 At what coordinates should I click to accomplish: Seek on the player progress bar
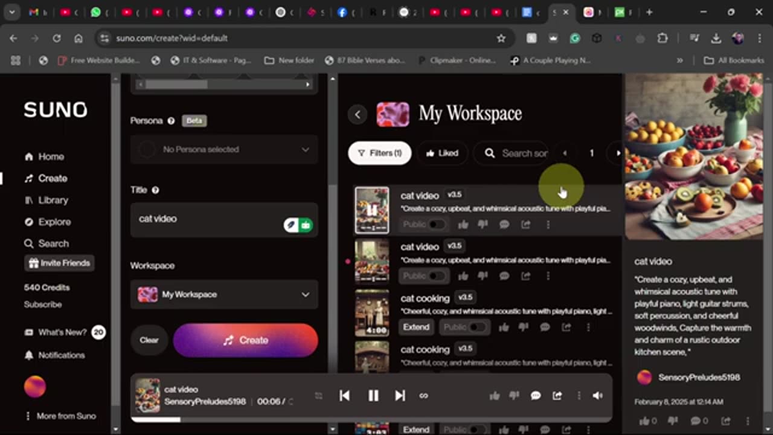pyautogui.click(x=371, y=419)
